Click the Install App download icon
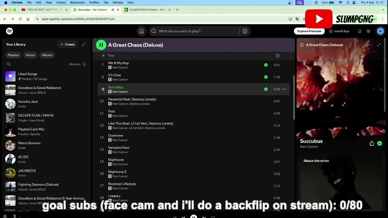This screenshot has width=388, height=218. click(x=331, y=31)
